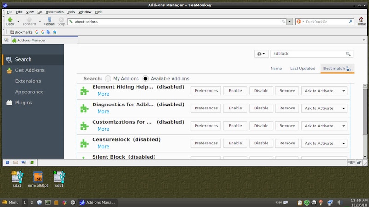Open the network connections tray icon
This screenshot has height=207, width=369.
pos(330,202)
